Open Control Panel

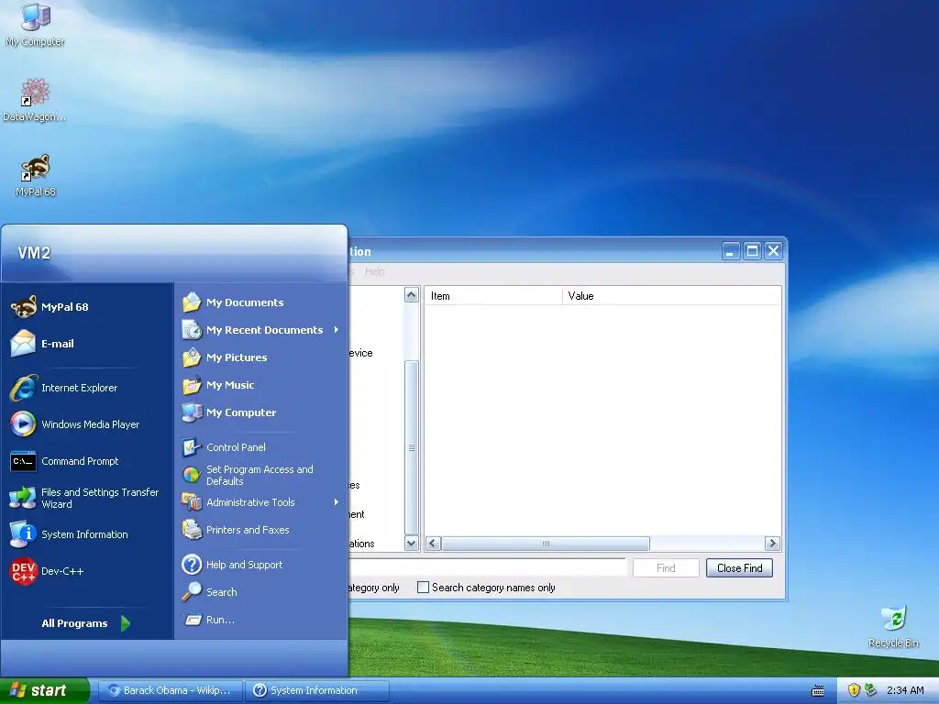(x=260, y=447)
